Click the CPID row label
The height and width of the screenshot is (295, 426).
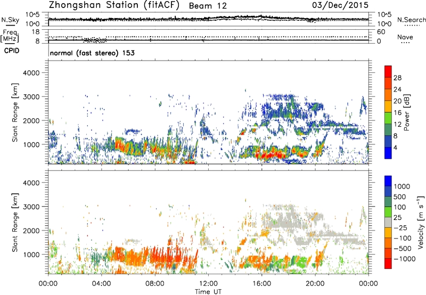click(12, 51)
